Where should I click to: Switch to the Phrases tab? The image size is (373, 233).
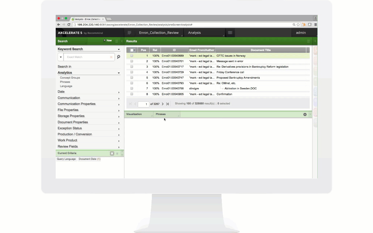pyautogui.click(x=161, y=114)
